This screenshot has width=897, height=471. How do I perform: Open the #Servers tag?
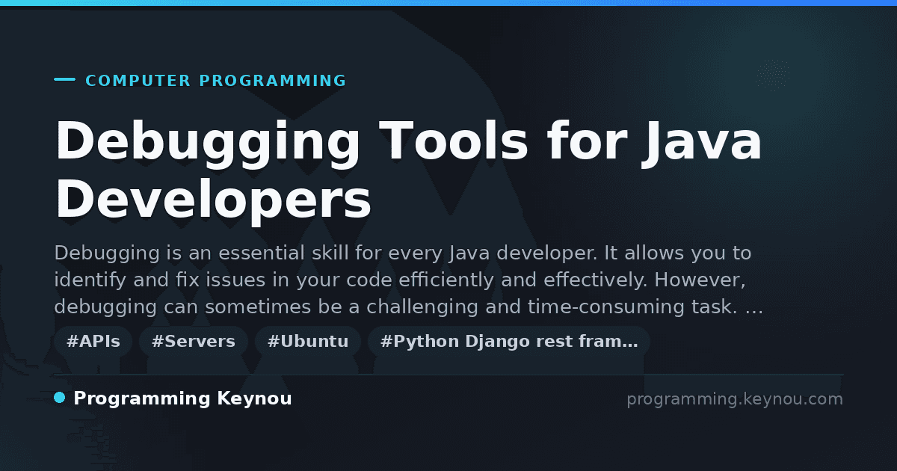(x=194, y=342)
